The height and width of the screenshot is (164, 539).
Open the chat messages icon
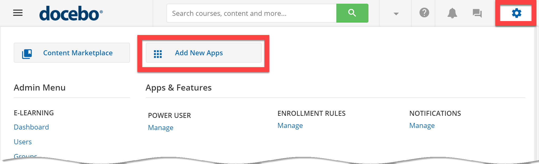(477, 13)
